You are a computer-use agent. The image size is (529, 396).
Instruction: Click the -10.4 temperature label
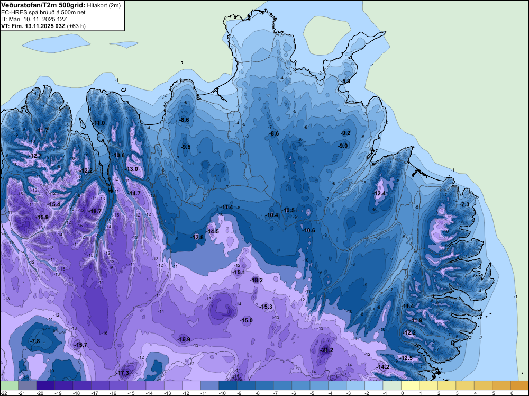coord(272,215)
